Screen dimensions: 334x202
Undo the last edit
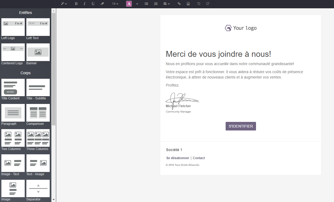point(199,4)
